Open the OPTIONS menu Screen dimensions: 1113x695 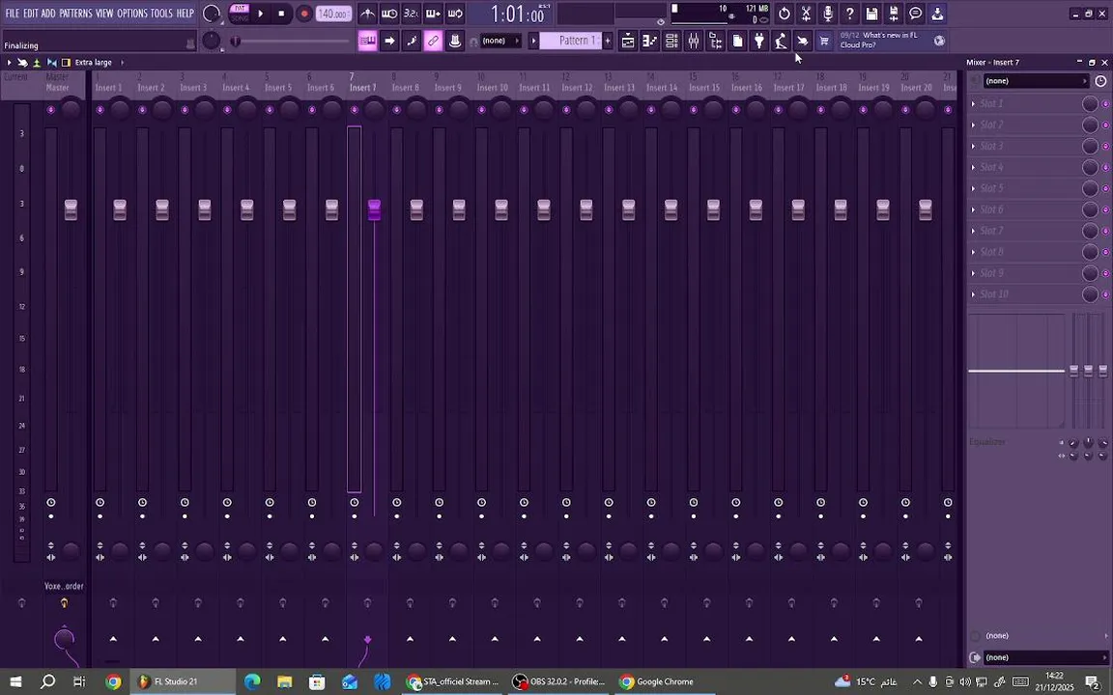click(132, 14)
